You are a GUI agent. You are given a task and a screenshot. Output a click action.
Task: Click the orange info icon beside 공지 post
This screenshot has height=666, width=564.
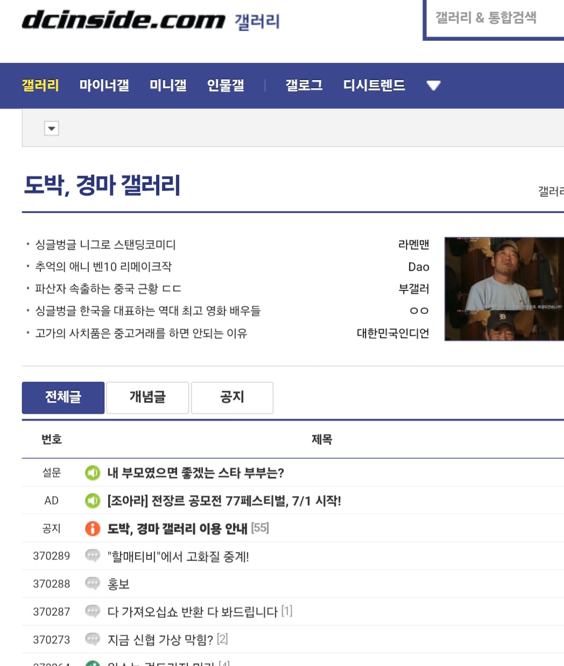tap(93, 529)
